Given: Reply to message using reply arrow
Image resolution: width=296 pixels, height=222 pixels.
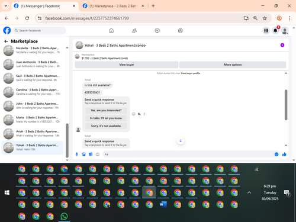Looking at the screenshot, I should 139,114.
